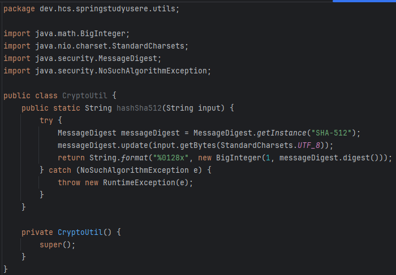Click the 'public class' keywords
This screenshot has width=396, height=275.
click(x=31, y=95)
